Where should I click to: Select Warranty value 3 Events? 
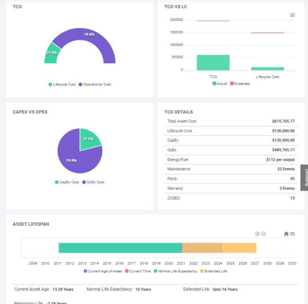tap(287, 188)
